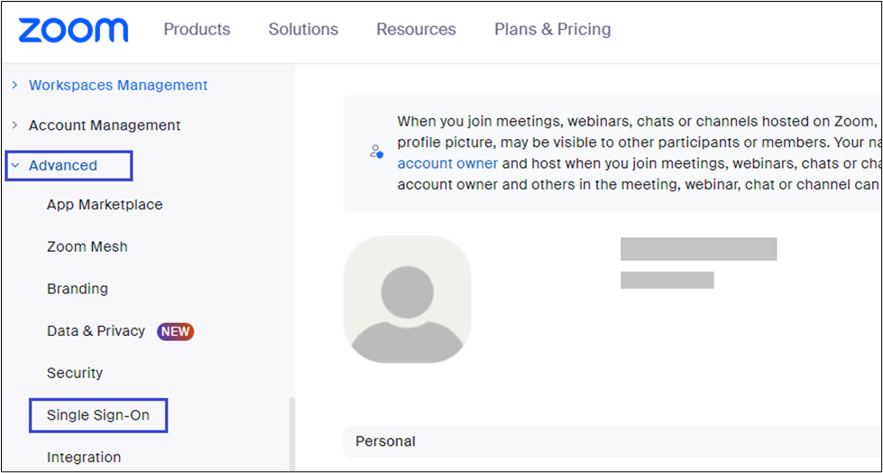This screenshot has height=473, width=883.
Task: Select Zoom Mesh in sidebar
Action: click(x=87, y=246)
